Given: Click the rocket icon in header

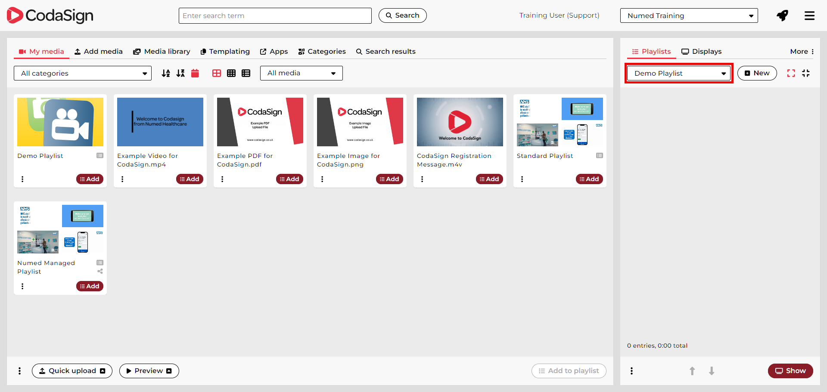Looking at the screenshot, I should pyautogui.click(x=782, y=16).
